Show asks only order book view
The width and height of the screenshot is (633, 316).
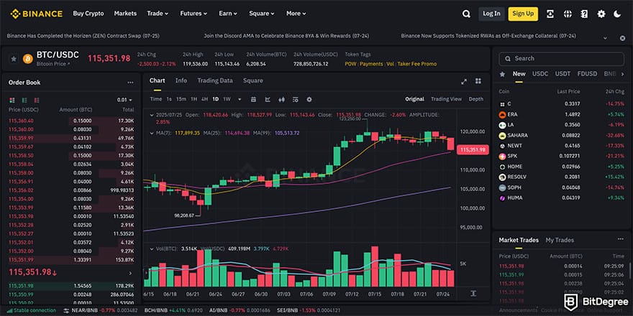pyautogui.click(x=37, y=100)
